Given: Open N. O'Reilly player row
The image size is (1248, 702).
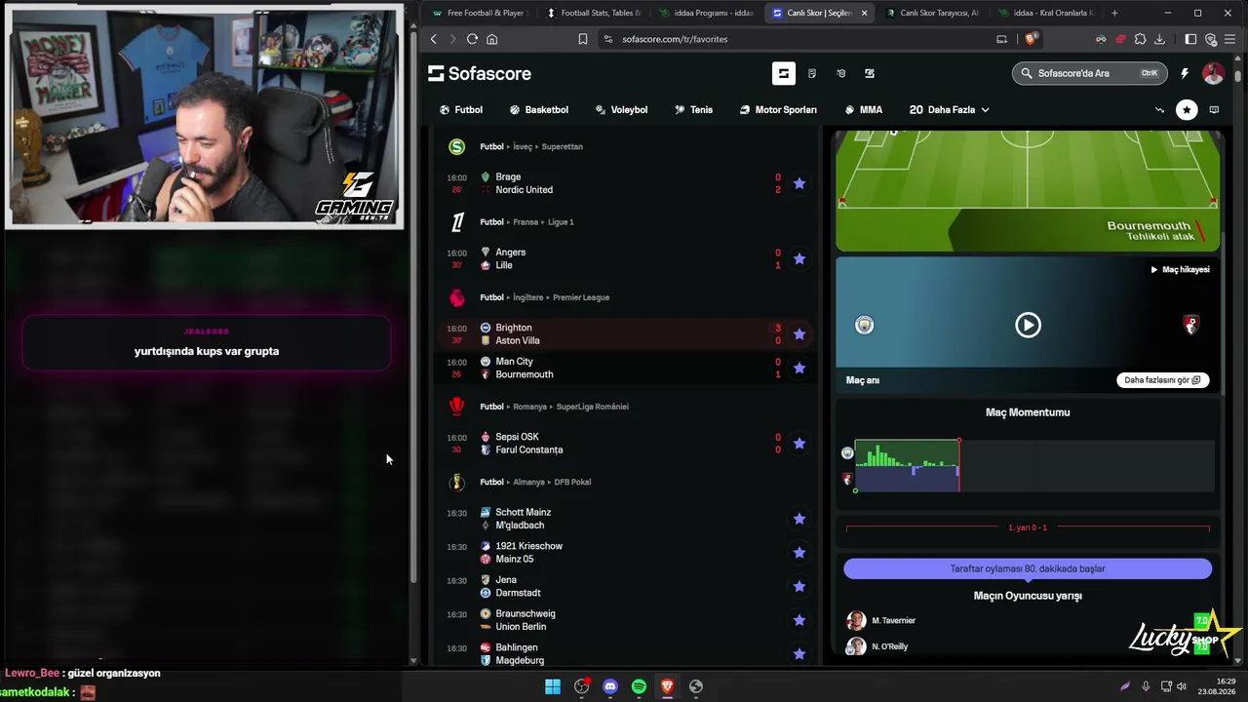Looking at the screenshot, I should tap(1028, 646).
